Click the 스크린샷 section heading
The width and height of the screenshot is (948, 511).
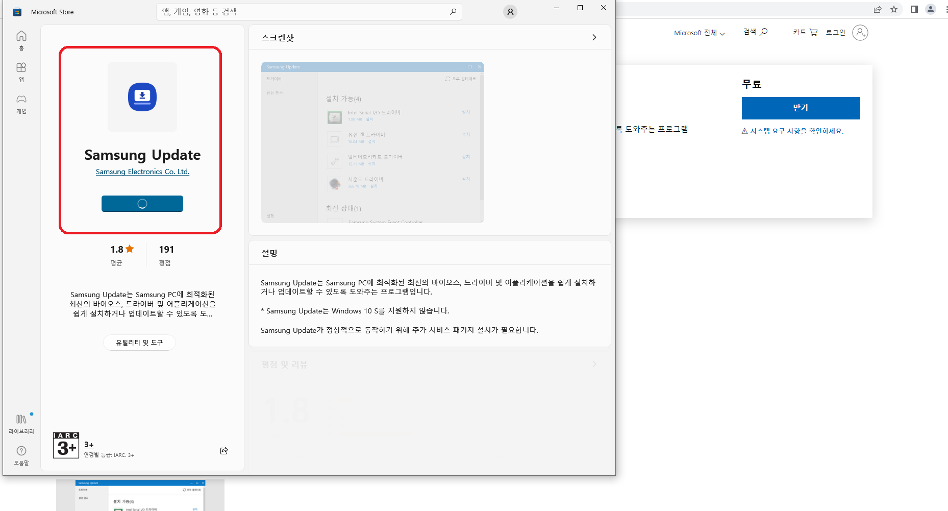coord(278,38)
